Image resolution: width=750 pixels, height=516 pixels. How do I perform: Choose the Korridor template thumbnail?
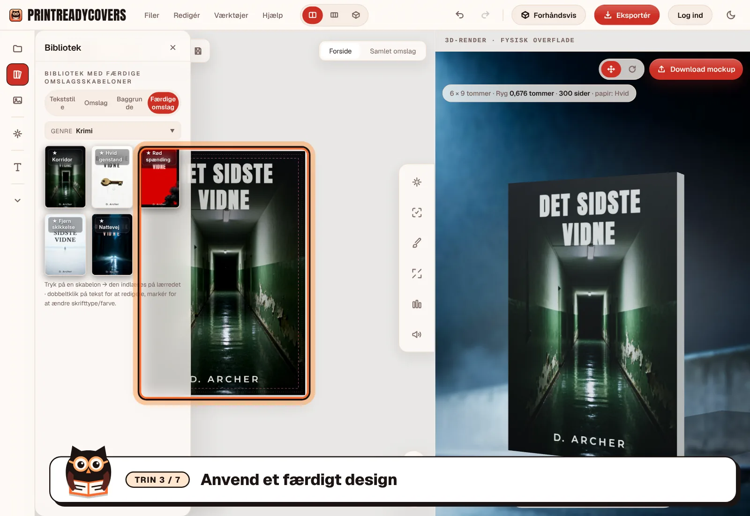65,177
